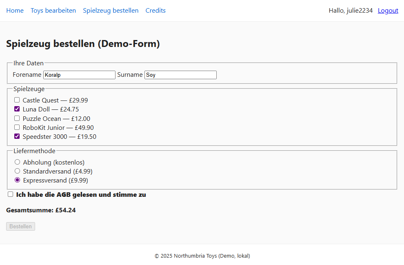The width and height of the screenshot is (404, 265).
Task: Choose the Standardversand radio button
Action: coord(18,171)
